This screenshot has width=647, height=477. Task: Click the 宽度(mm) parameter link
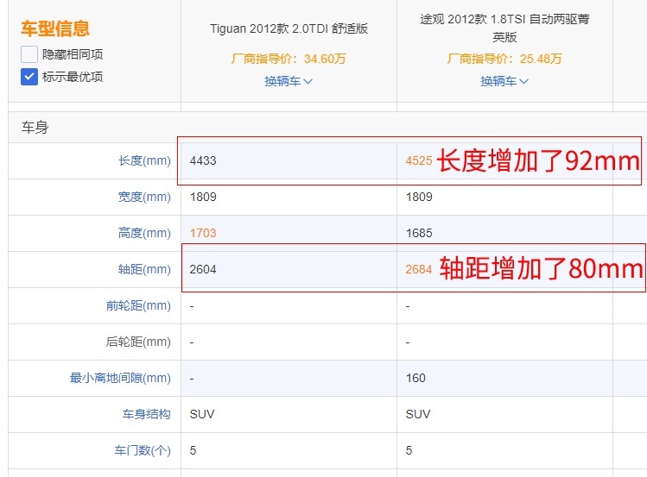pyautogui.click(x=144, y=197)
